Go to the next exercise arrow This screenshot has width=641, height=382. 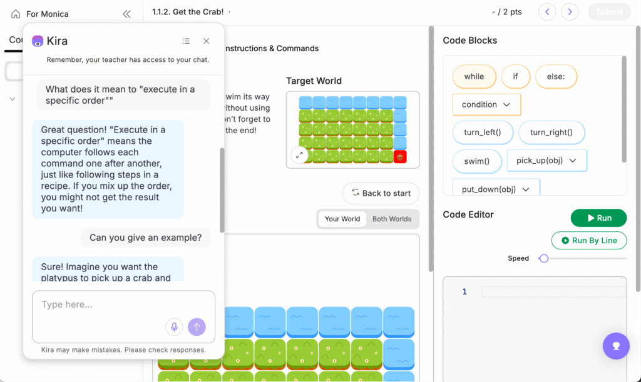(570, 12)
